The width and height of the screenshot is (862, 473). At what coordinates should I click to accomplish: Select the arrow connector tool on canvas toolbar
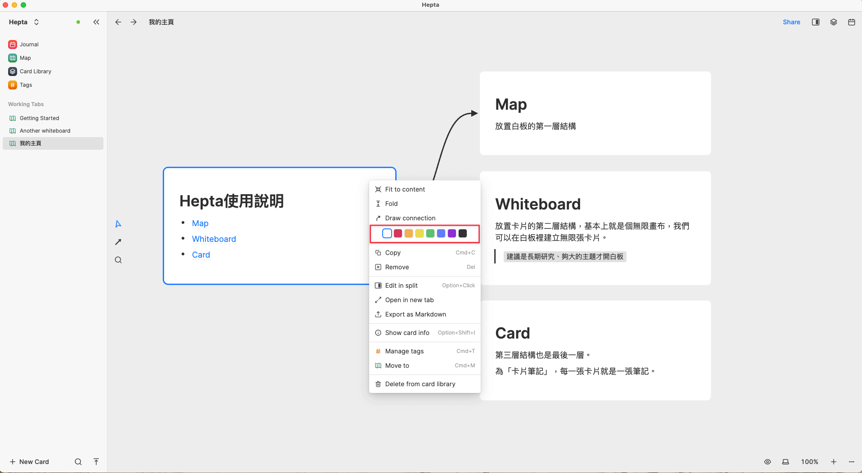pos(118,242)
